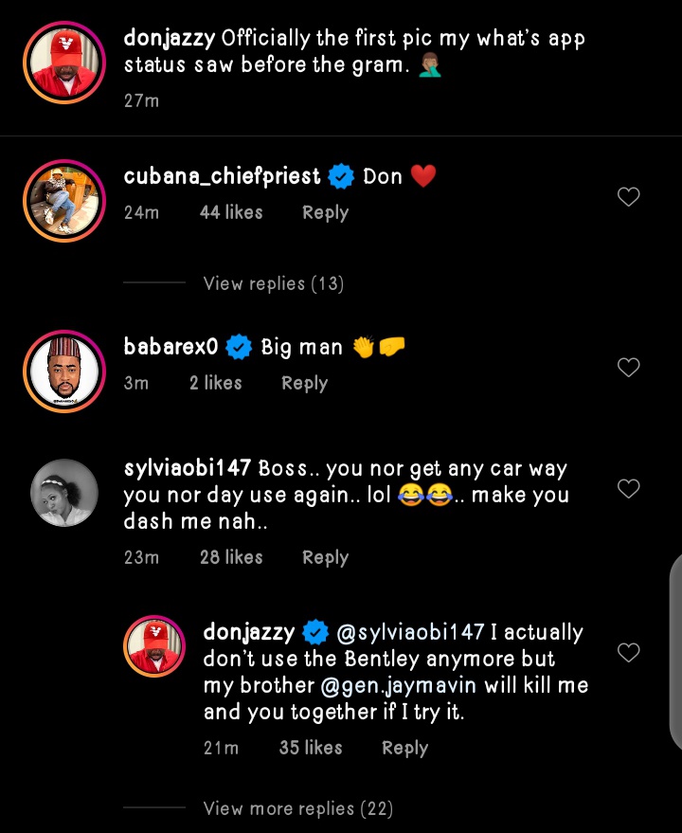View the "44 likes" list
Screen dimensions: 682x833
tap(231, 213)
